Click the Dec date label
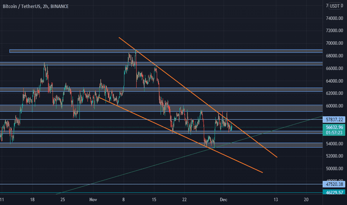The width and height of the screenshot is (347, 205). tap(223, 200)
